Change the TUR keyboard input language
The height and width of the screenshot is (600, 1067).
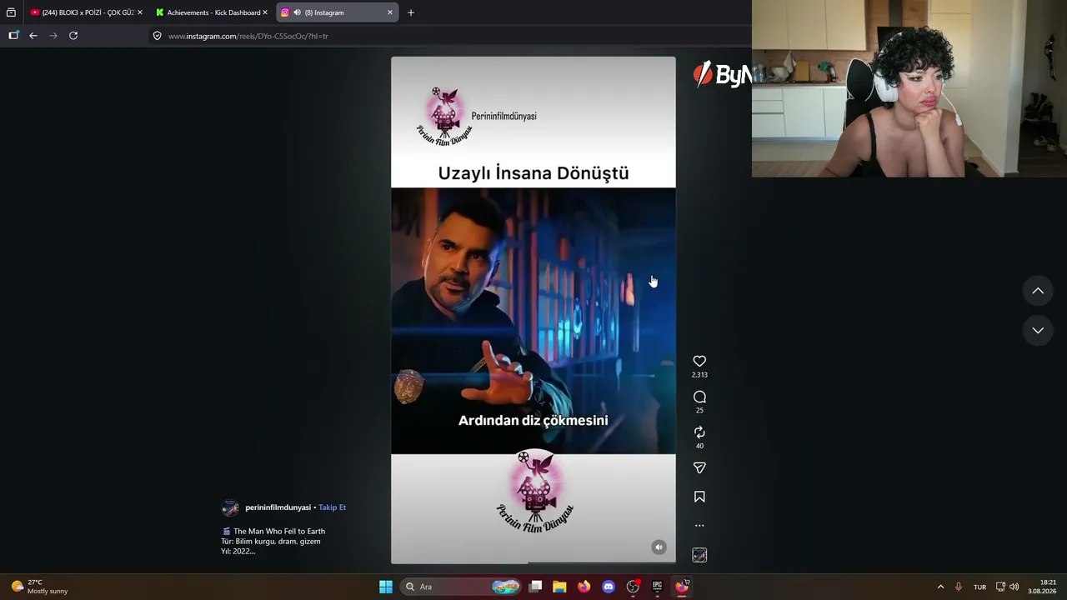pos(979,587)
